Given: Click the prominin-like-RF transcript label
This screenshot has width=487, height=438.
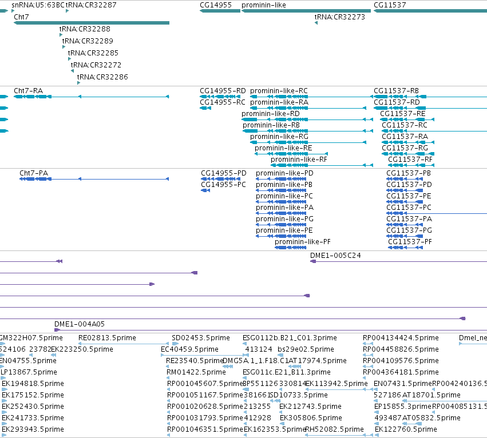Looking at the screenshot, I should coord(299,160).
